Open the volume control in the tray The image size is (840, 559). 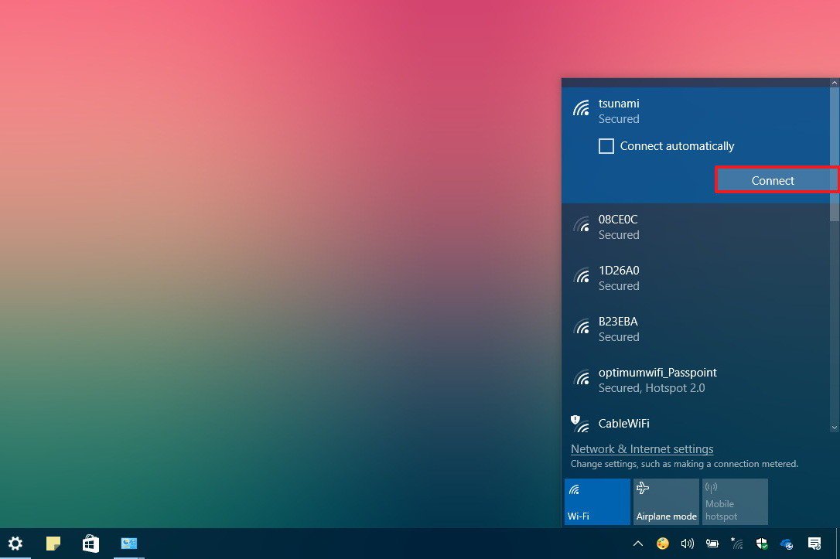coord(687,544)
